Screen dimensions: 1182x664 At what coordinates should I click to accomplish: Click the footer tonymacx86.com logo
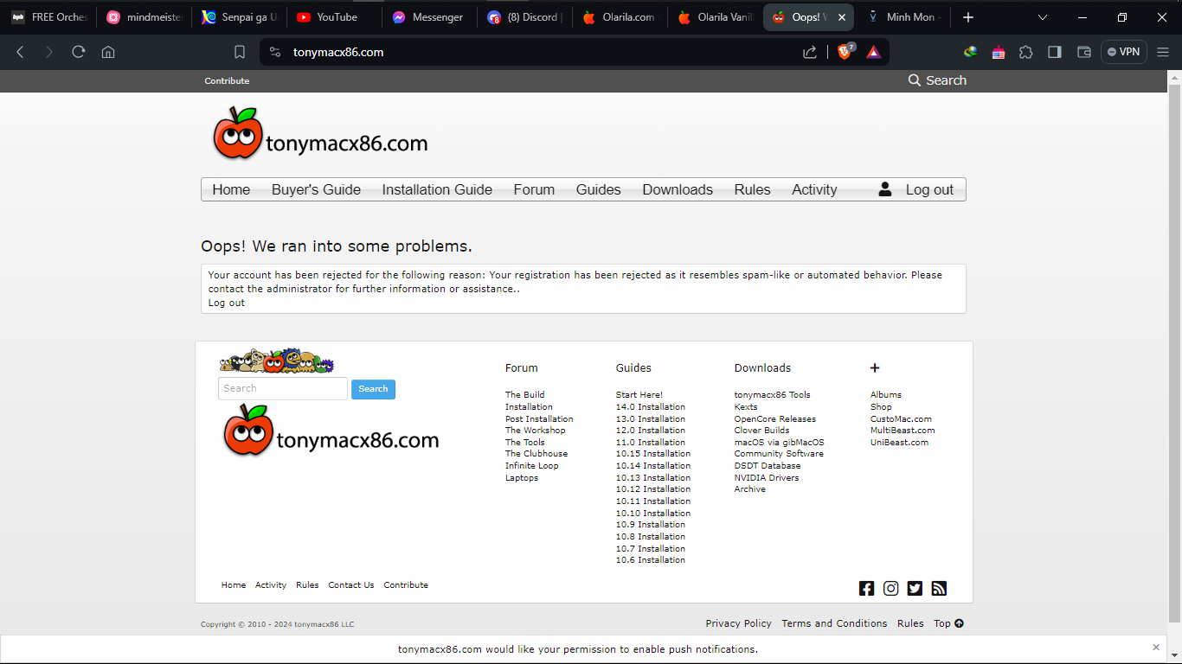pyautogui.click(x=331, y=431)
